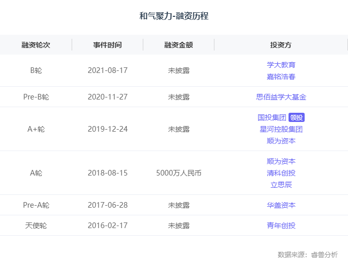The image size is (348, 273).
Task: Open the 思佰益学大基金 investor link
Action: pos(281,97)
